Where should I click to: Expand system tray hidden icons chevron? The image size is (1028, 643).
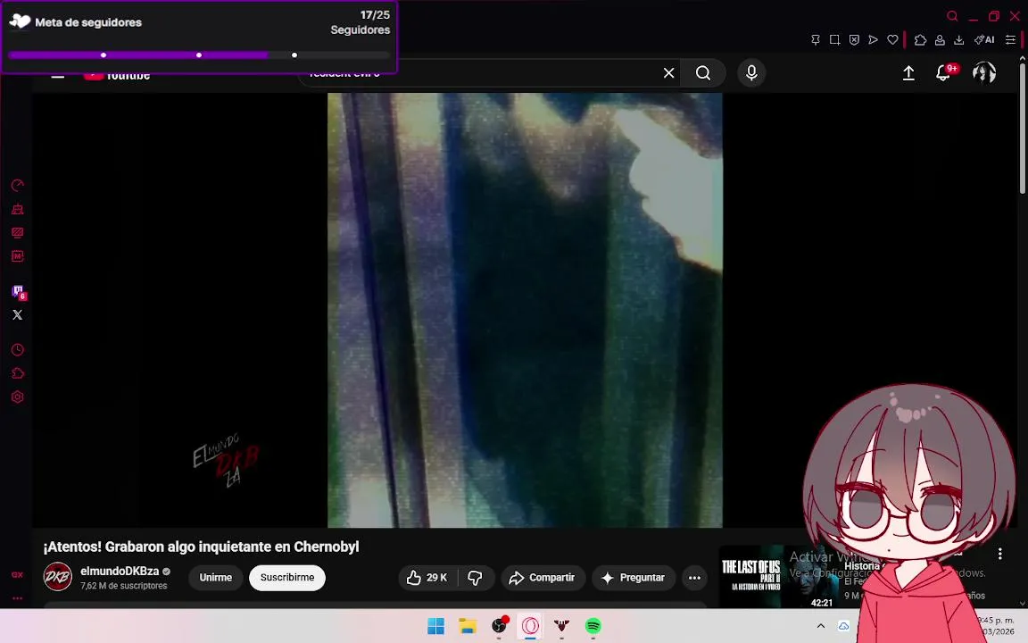click(x=821, y=626)
